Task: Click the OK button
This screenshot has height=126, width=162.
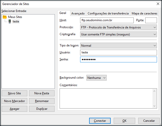Action: pos(124,121)
